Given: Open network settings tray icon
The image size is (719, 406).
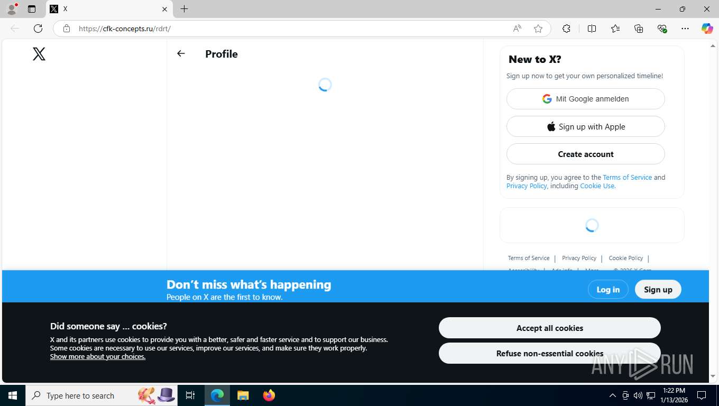Looking at the screenshot, I should pos(651,395).
